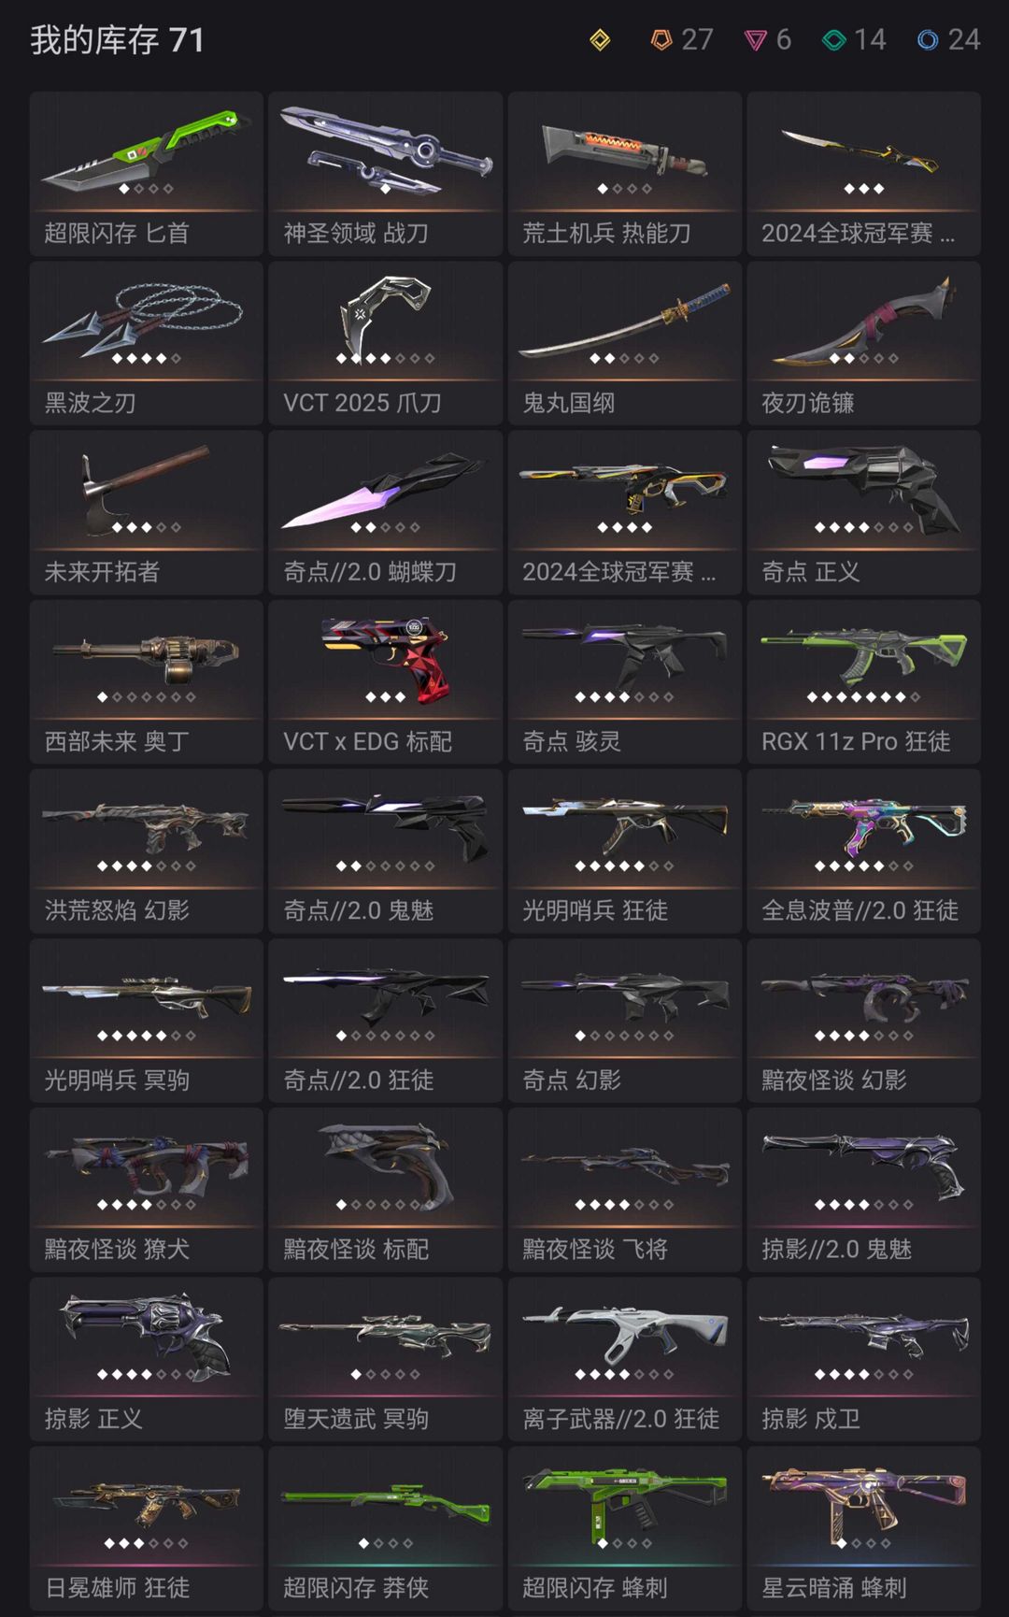Viewport: 1009px width, 1617px height.
Task: Select the 黯夜怪谈 獠犬 skin card
Action: click(147, 1190)
